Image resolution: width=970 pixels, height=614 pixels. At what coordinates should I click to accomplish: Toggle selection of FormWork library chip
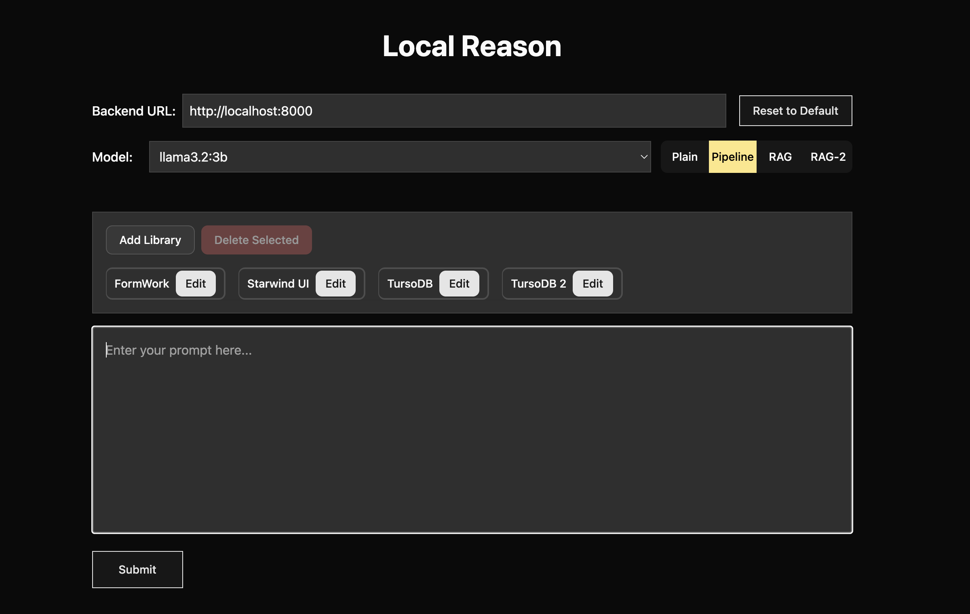pos(141,284)
